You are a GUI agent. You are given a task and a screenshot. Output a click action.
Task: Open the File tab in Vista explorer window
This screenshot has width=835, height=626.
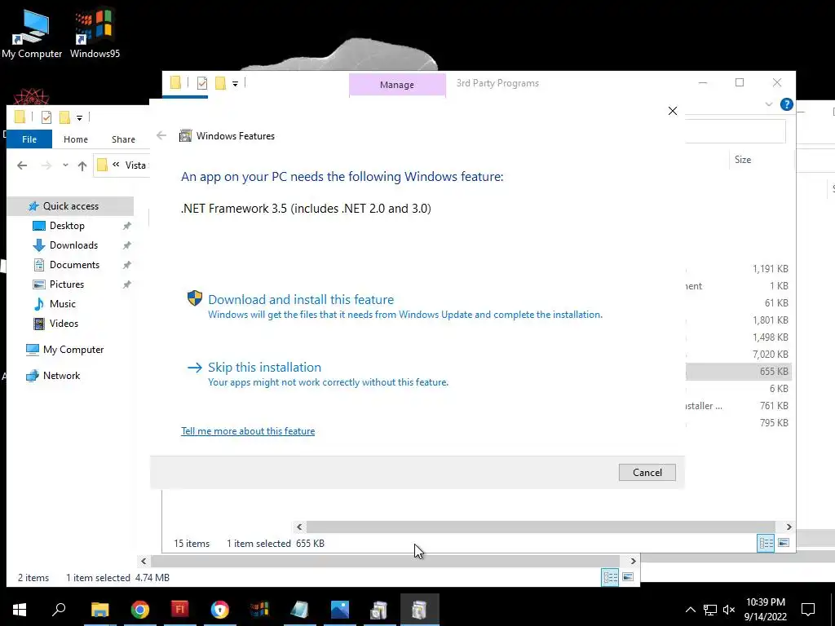[x=29, y=139]
